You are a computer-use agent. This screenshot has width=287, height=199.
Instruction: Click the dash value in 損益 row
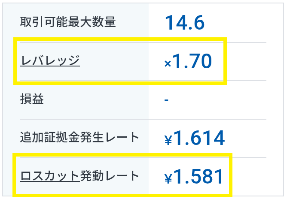pyautogui.click(x=166, y=100)
